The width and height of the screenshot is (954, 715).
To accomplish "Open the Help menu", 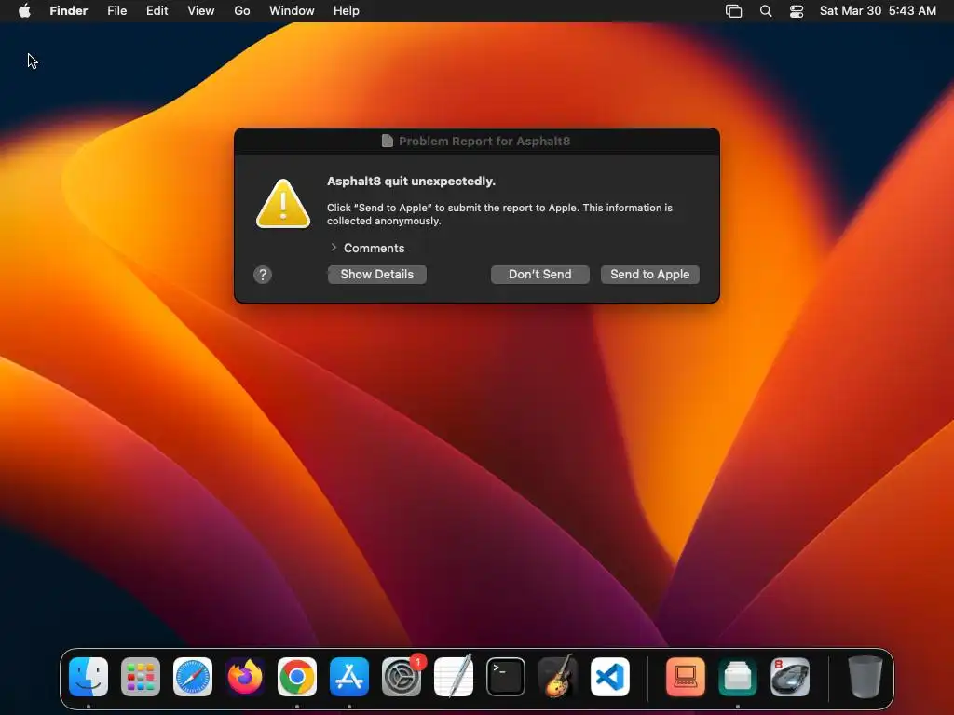I will [347, 11].
